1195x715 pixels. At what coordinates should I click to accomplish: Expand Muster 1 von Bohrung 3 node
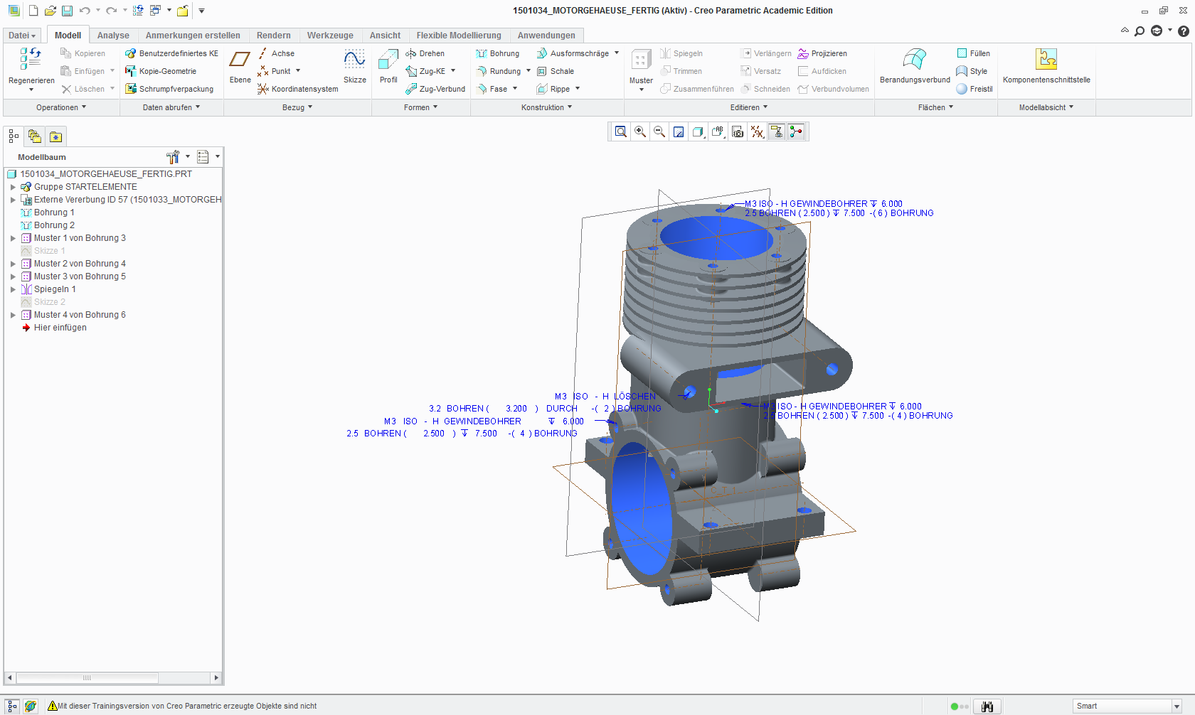(x=13, y=238)
